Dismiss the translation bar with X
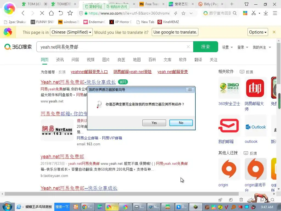 pos(274,32)
